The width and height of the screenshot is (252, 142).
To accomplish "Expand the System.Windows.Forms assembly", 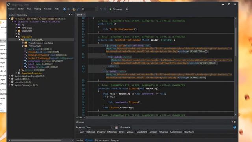I will [9, 76].
